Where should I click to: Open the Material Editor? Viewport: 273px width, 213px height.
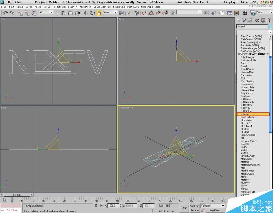pos(244,13)
